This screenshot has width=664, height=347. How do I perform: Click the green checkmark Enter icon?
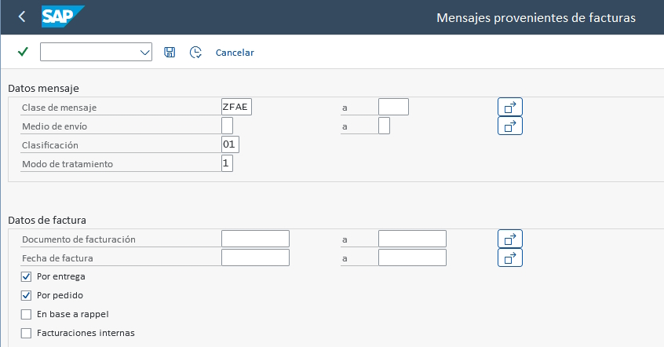coord(23,52)
